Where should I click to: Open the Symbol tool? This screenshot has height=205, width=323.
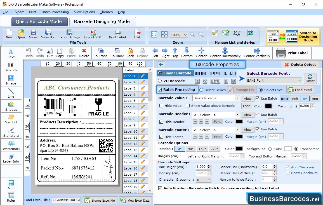pyautogui.click(x=11, y=119)
